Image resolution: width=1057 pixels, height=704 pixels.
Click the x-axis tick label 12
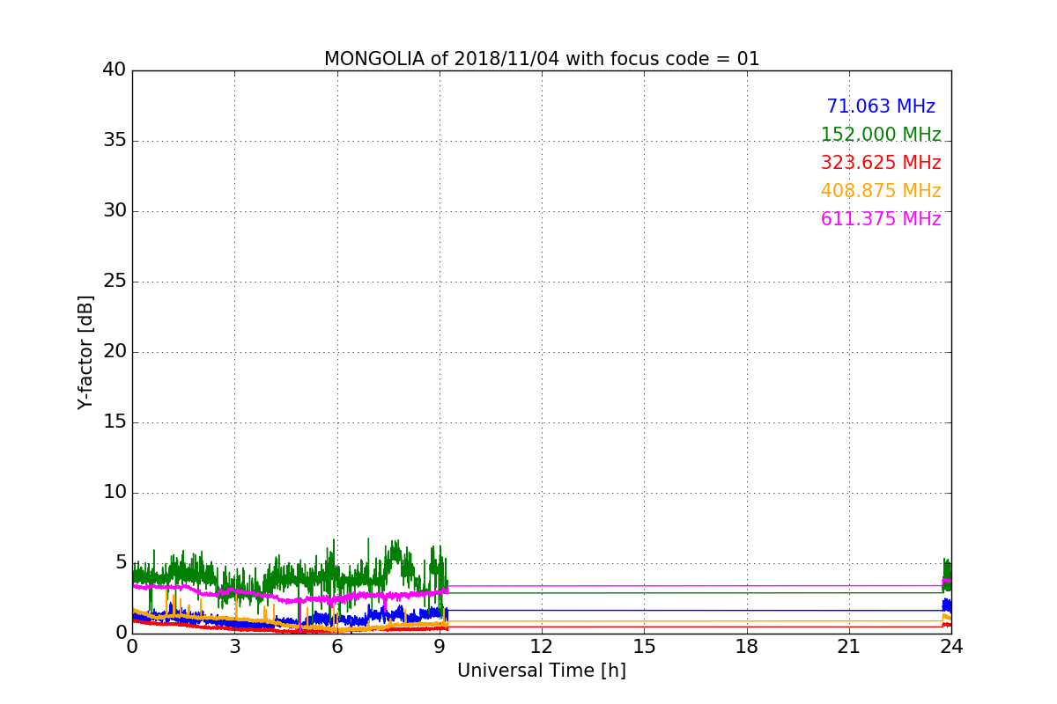tap(542, 646)
